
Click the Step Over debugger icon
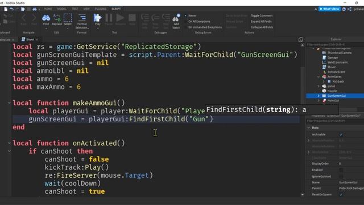[155, 18]
